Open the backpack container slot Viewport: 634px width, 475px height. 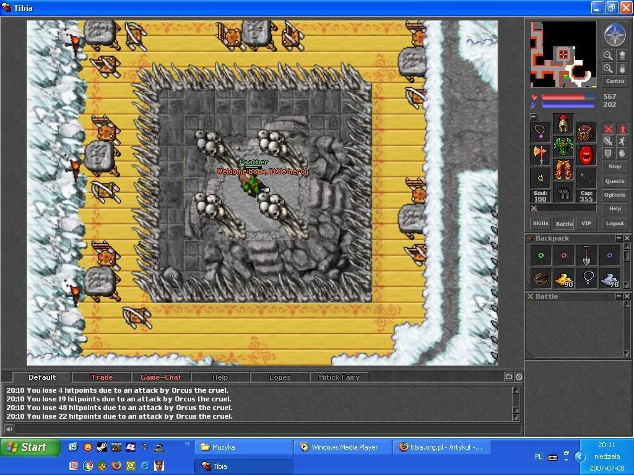[x=586, y=132]
